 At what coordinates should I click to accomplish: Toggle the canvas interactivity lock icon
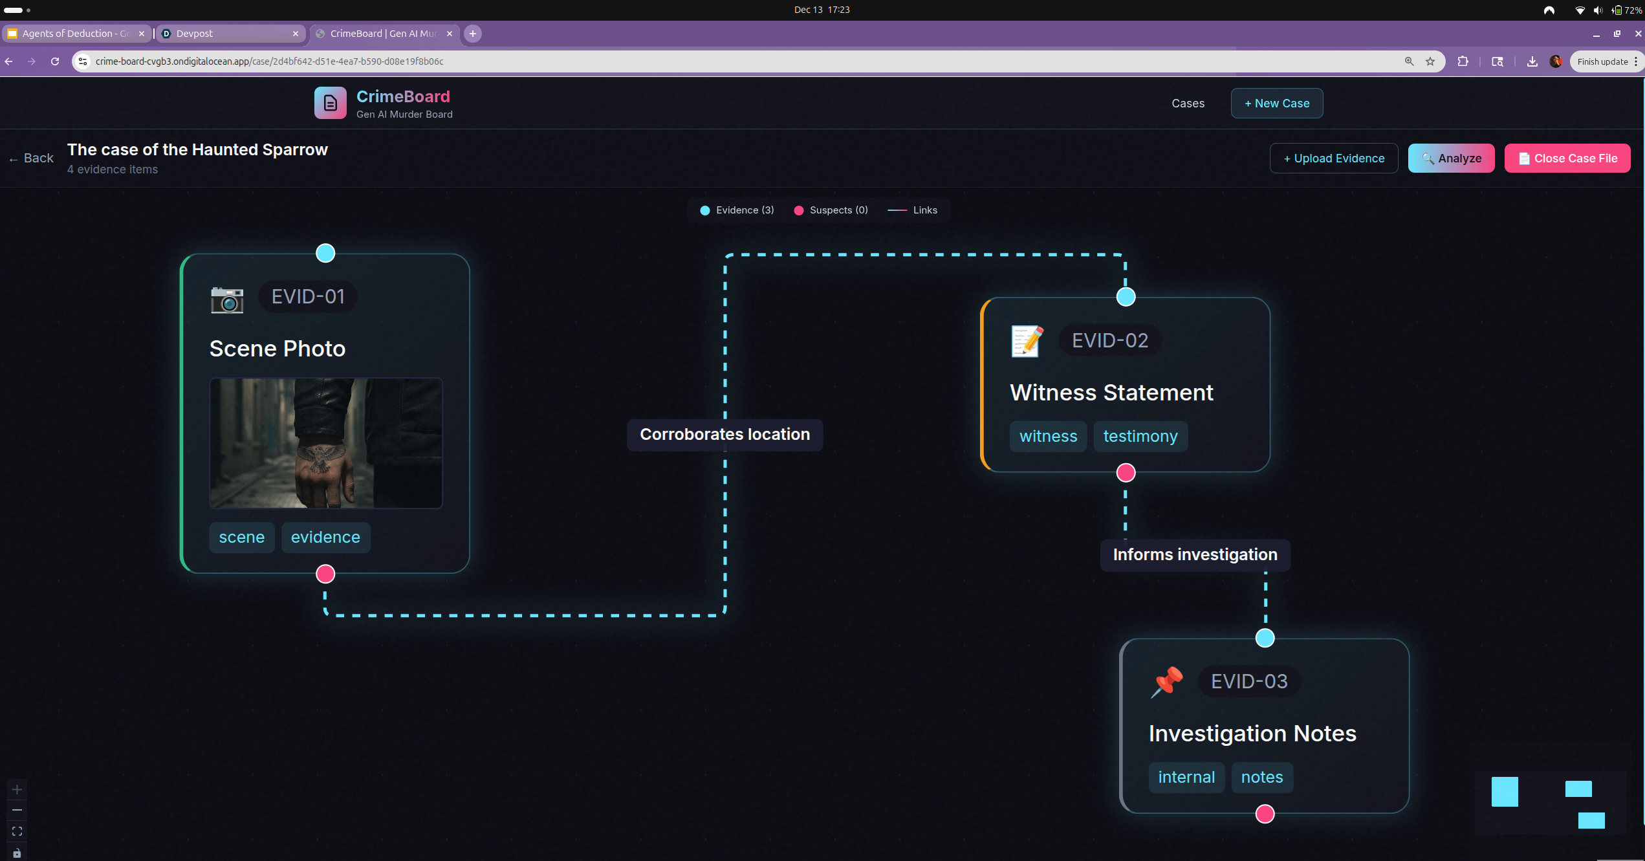[x=17, y=853]
